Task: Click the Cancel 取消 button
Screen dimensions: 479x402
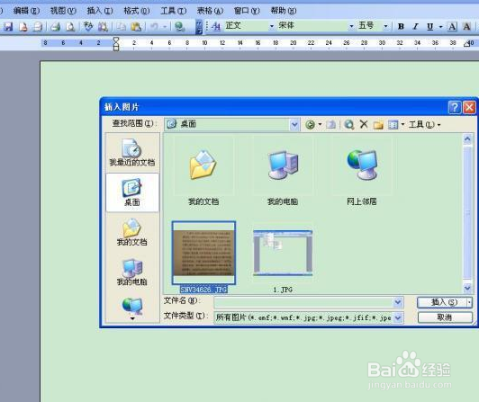Action: pyautogui.click(x=445, y=317)
